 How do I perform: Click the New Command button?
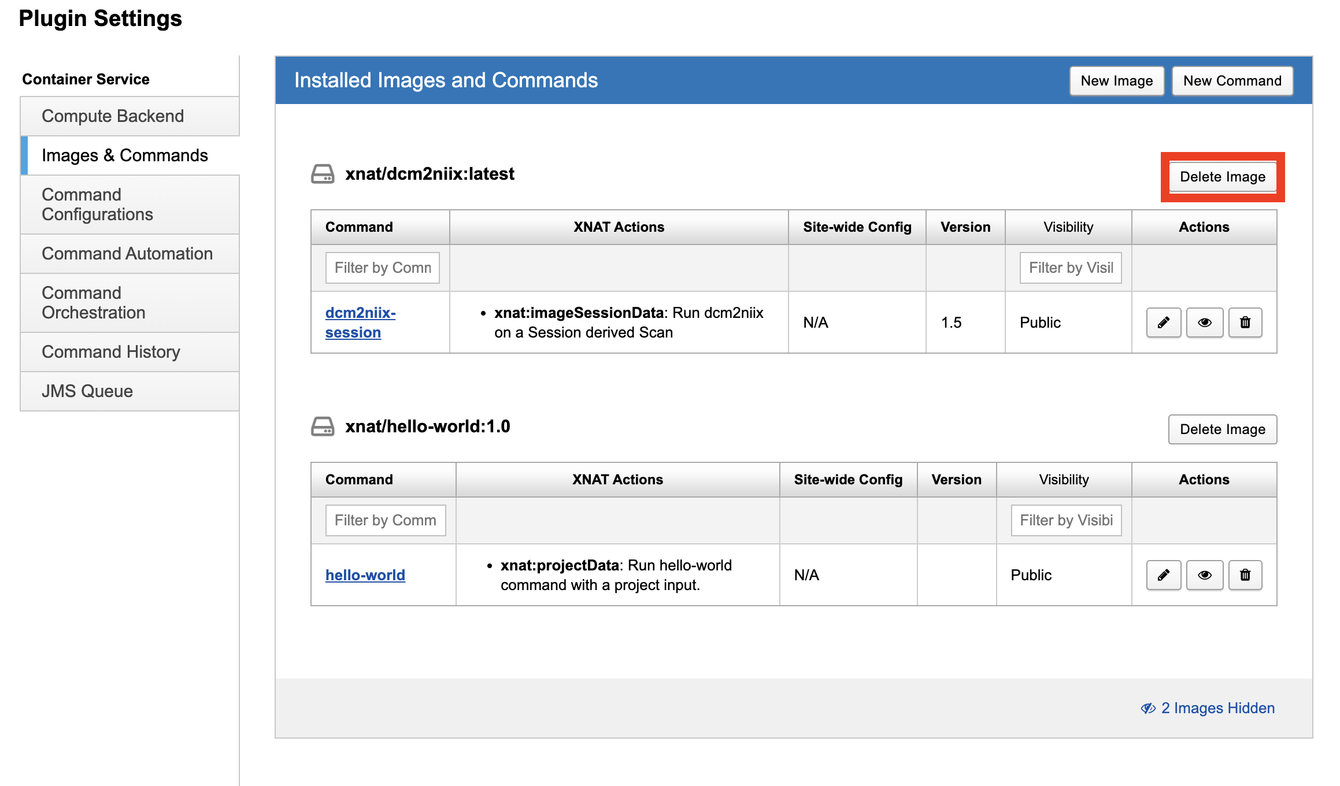click(x=1232, y=81)
